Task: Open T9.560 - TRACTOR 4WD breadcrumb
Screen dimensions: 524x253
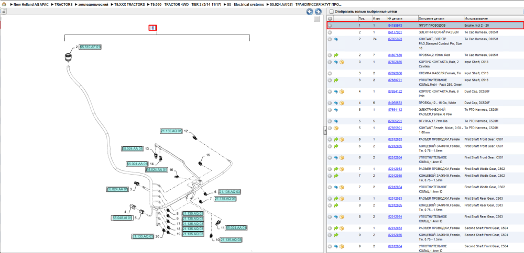Action: (187, 5)
